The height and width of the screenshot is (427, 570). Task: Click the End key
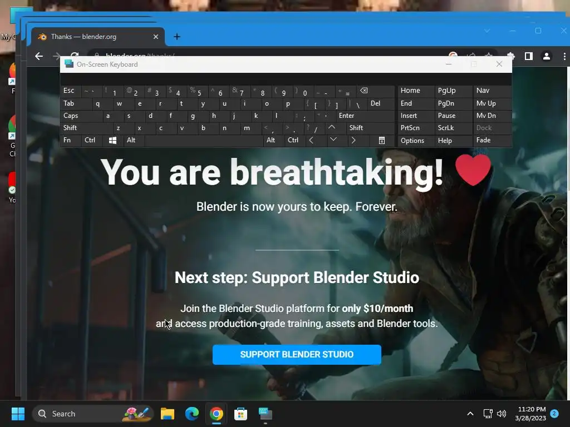(x=416, y=103)
